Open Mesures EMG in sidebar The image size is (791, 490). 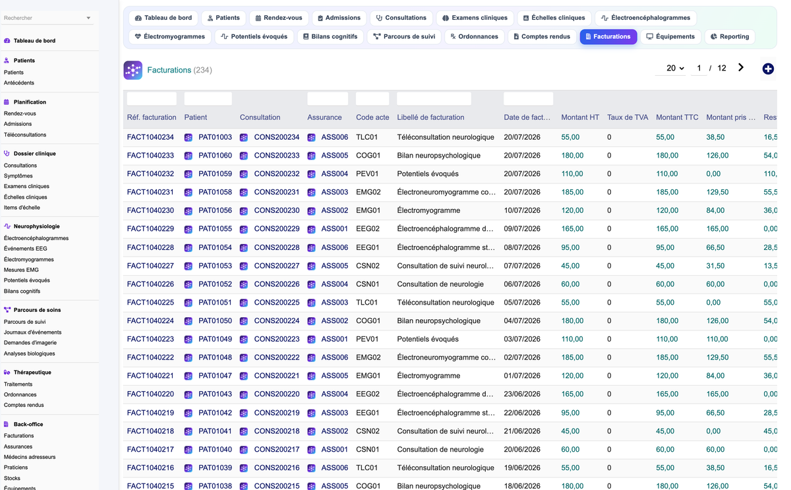(21, 270)
